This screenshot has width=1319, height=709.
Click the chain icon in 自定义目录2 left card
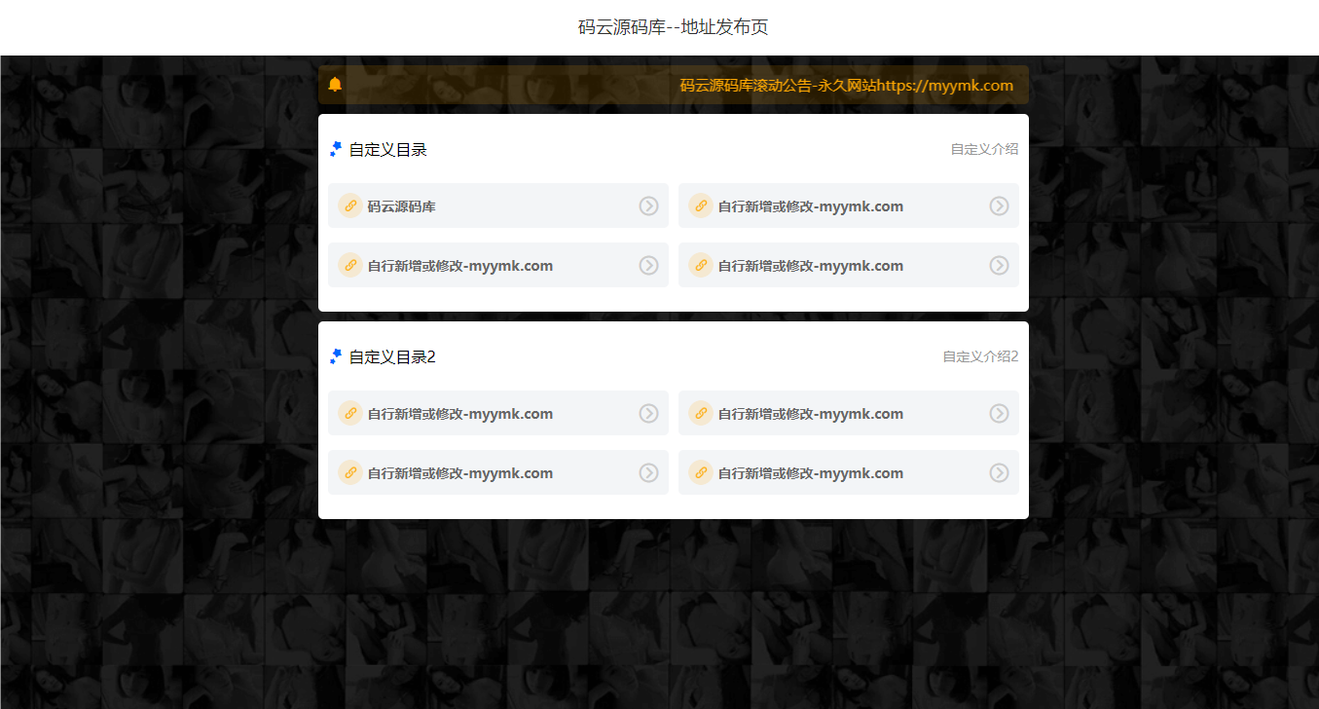[x=350, y=413]
